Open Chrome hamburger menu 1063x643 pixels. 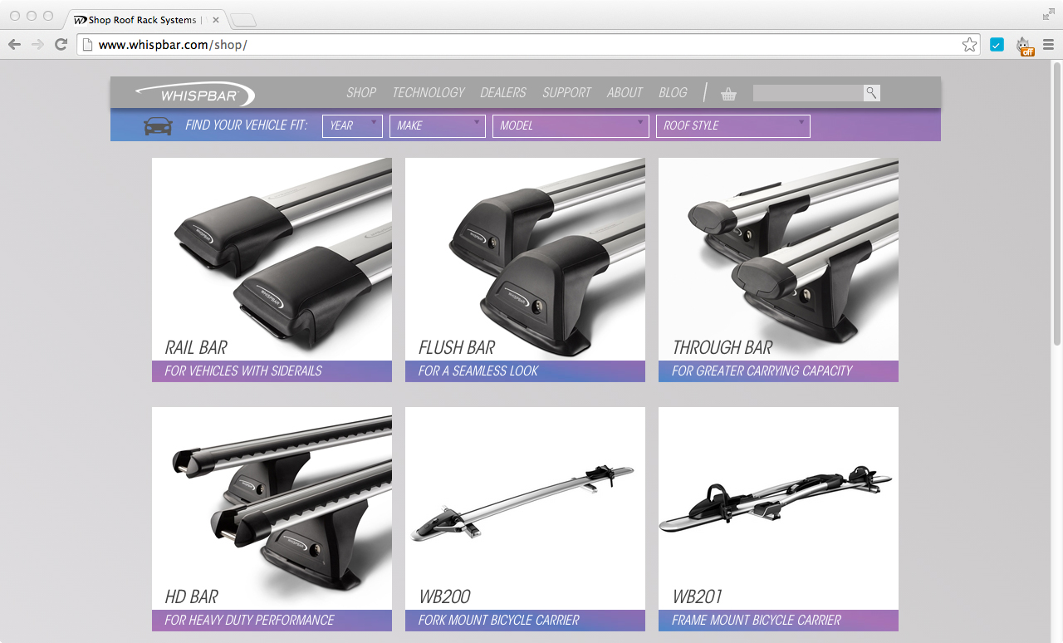pos(1048,45)
